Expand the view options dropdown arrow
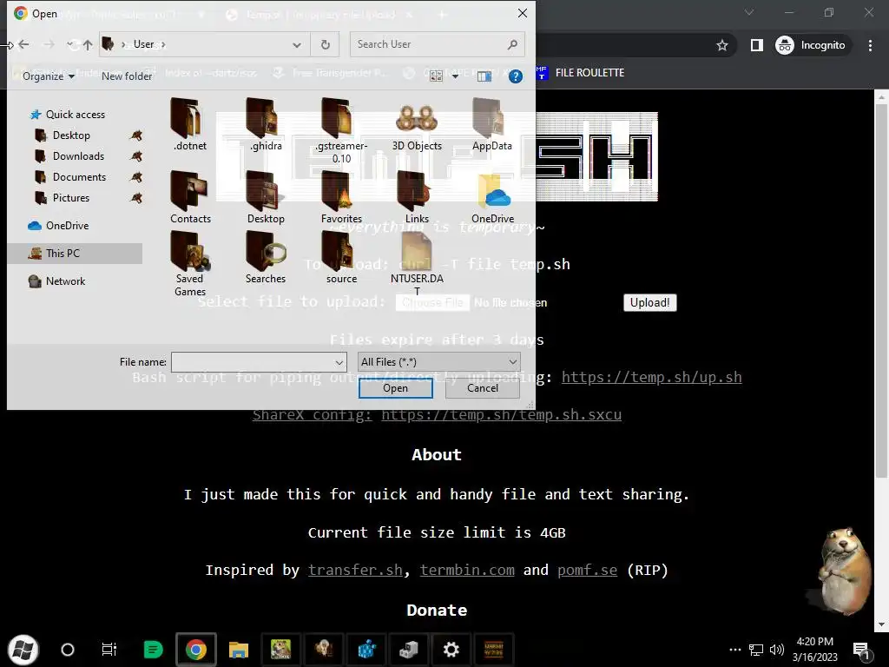The image size is (889, 667). (455, 76)
